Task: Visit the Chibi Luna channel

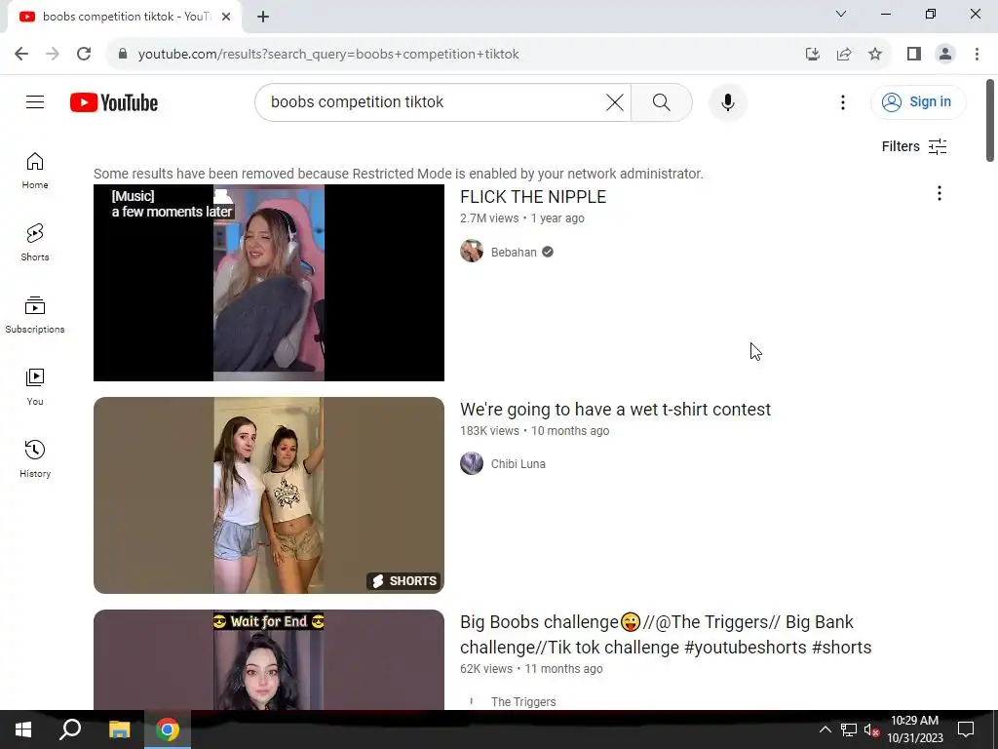Action: pyautogui.click(x=518, y=463)
